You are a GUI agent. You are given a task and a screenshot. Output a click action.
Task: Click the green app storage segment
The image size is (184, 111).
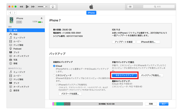point(60,104)
